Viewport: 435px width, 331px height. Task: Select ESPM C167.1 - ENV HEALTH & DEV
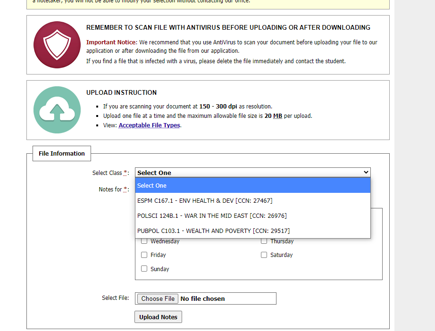[253, 200]
